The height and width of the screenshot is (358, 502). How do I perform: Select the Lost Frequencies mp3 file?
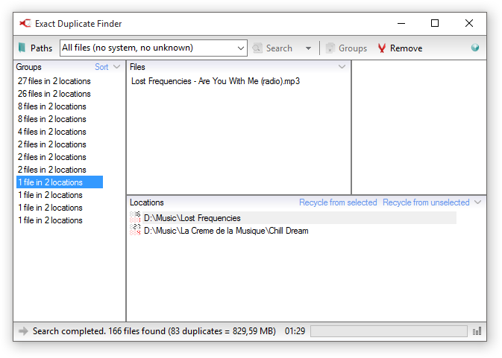tap(216, 81)
